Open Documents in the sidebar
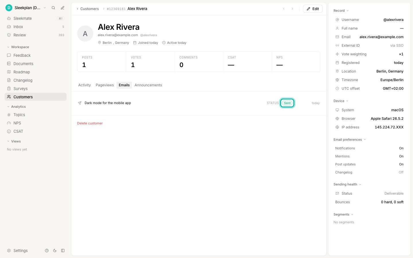The height and width of the screenshot is (258, 413). tap(36, 64)
